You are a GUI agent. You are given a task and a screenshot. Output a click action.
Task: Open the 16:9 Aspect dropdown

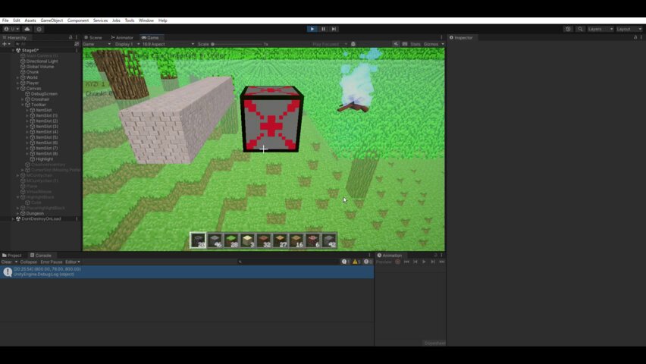tap(168, 44)
